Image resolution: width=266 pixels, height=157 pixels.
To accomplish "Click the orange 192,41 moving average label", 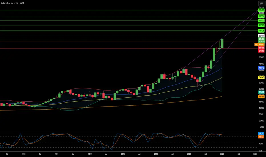I will pos(261,96).
